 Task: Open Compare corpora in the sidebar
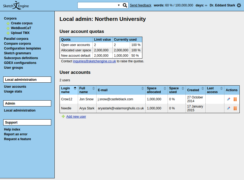[x=17, y=43]
